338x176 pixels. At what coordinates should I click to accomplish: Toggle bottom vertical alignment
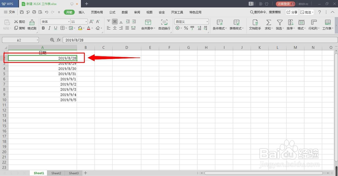[121, 22]
